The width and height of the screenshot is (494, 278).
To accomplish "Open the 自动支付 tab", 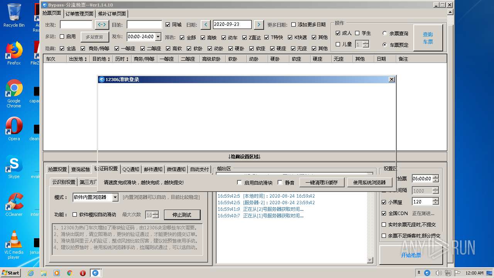I will (x=200, y=169).
